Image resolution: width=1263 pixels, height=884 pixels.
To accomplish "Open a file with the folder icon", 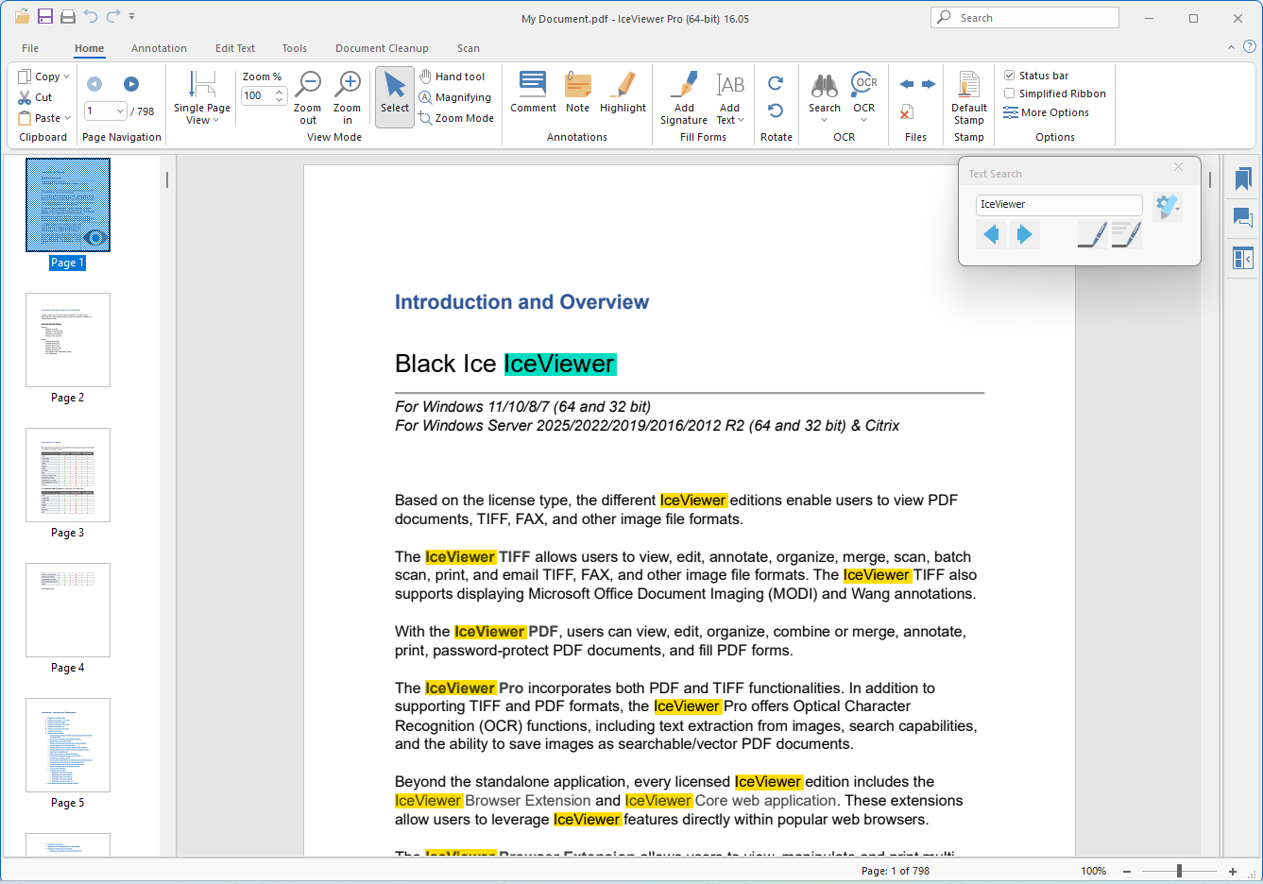I will tap(22, 16).
